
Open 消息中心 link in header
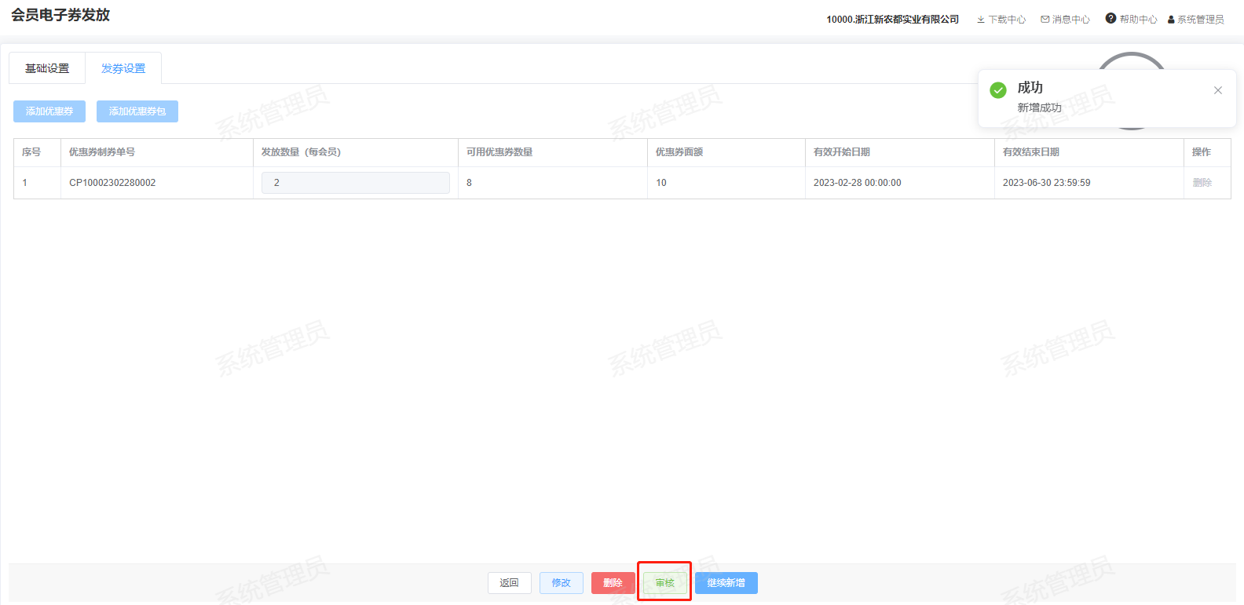pos(1071,20)
